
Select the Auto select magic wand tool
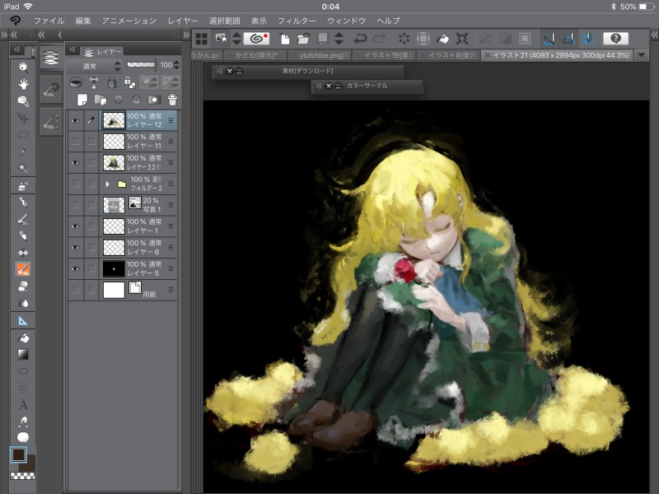23,168
